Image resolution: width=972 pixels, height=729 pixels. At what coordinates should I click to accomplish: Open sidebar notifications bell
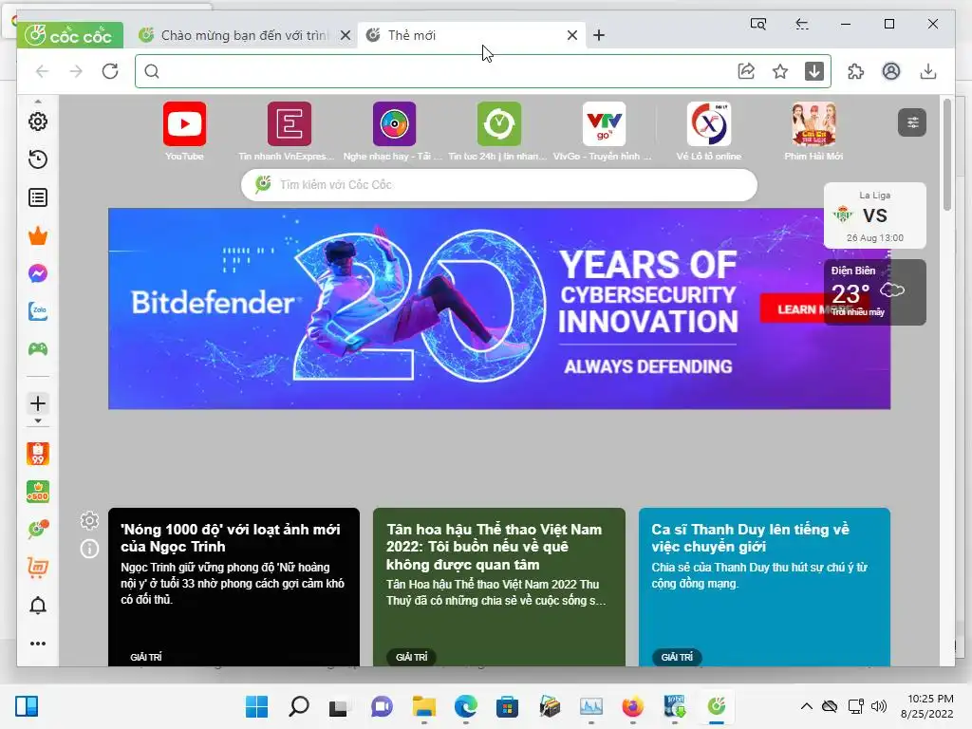(38, 606)
